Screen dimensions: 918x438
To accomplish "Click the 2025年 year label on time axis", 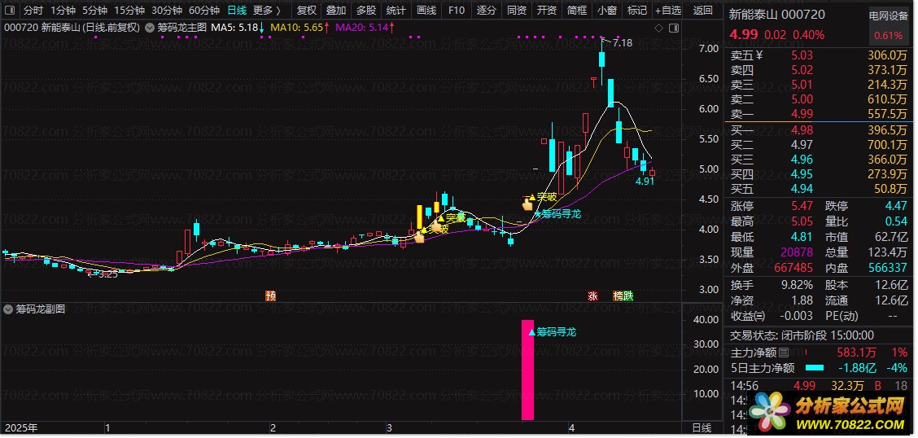I will pyautogui.click(x=20, y=428).
